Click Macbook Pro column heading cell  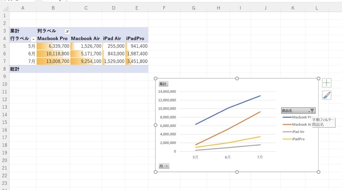click(x=53, y=38)
